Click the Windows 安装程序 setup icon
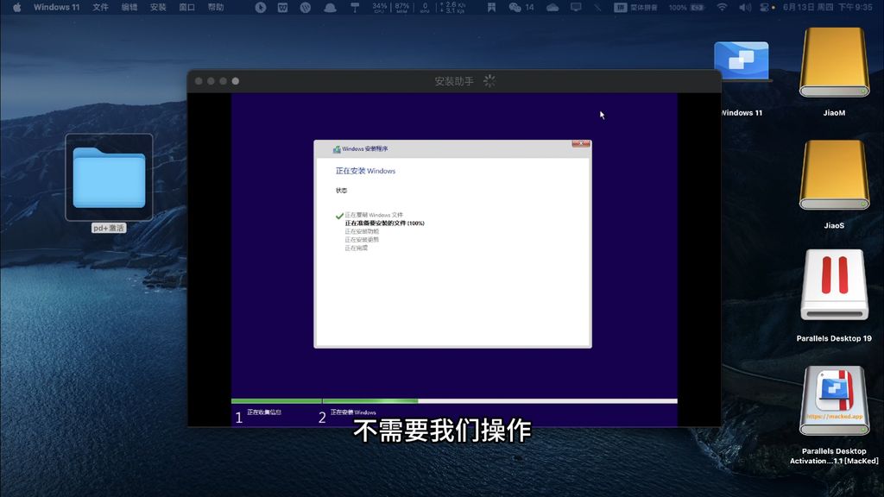 337,148
